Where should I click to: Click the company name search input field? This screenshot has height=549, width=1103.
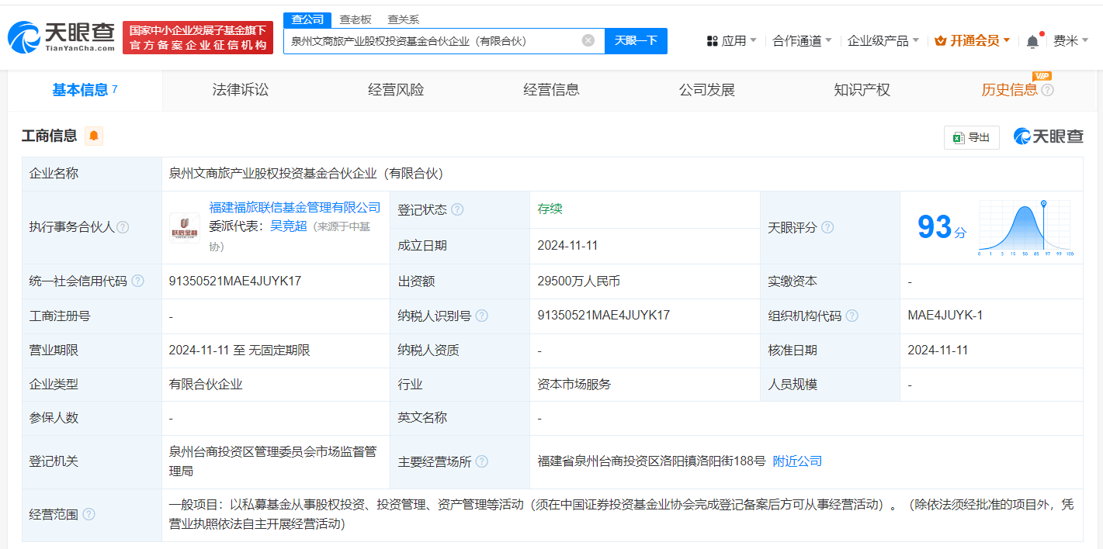[431, 40]
